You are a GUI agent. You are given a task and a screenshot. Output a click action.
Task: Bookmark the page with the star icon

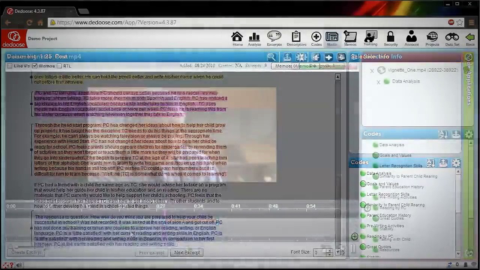[459, 22]
